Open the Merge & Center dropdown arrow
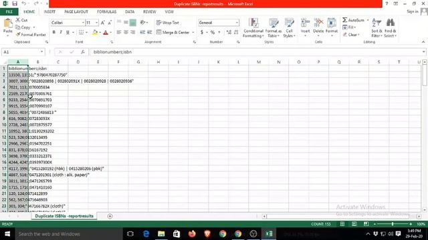 pos(193,33)
